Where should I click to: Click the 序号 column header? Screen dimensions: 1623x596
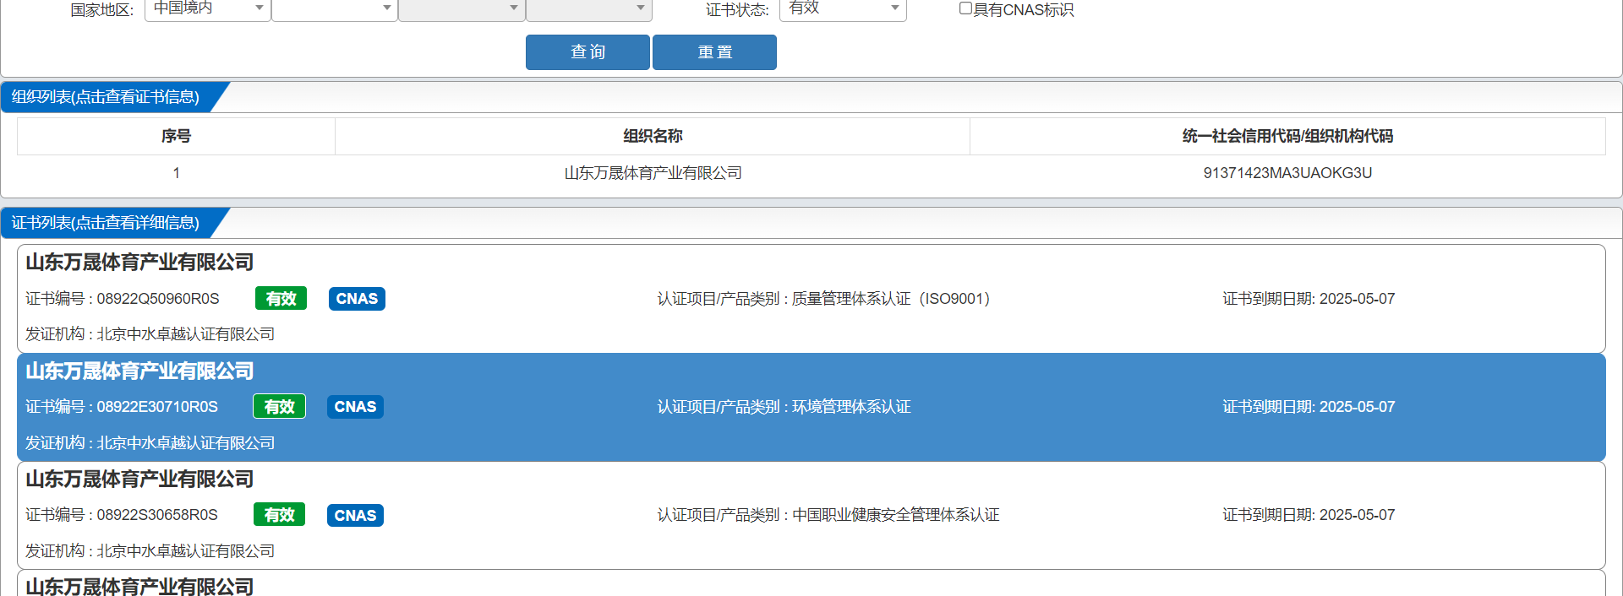coord(176,136)
